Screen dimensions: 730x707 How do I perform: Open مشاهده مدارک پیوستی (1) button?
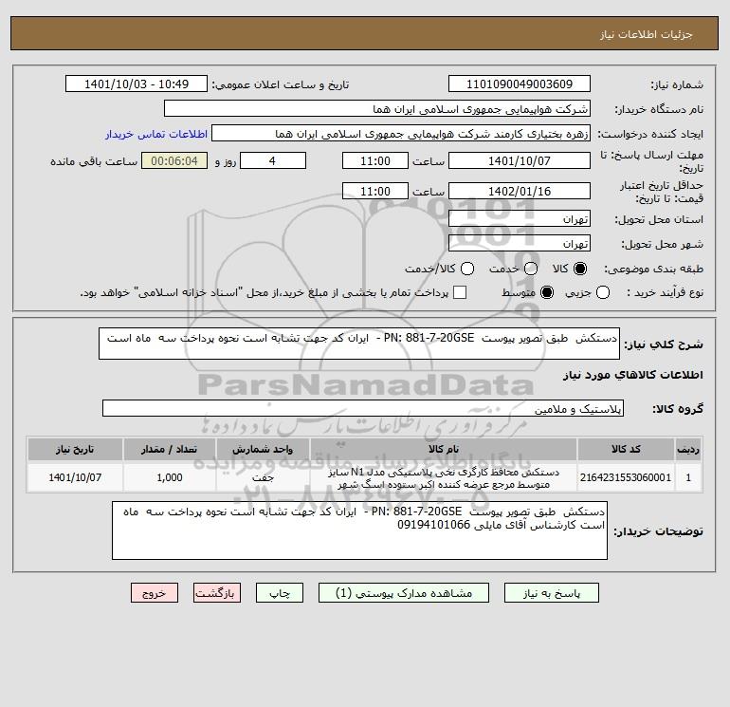coord(404,593)
